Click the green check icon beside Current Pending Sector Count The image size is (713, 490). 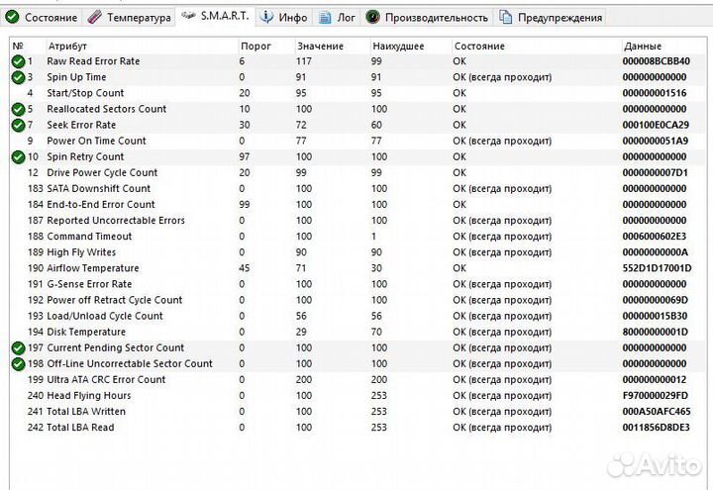pyautogui.click(x=18, y=347)
